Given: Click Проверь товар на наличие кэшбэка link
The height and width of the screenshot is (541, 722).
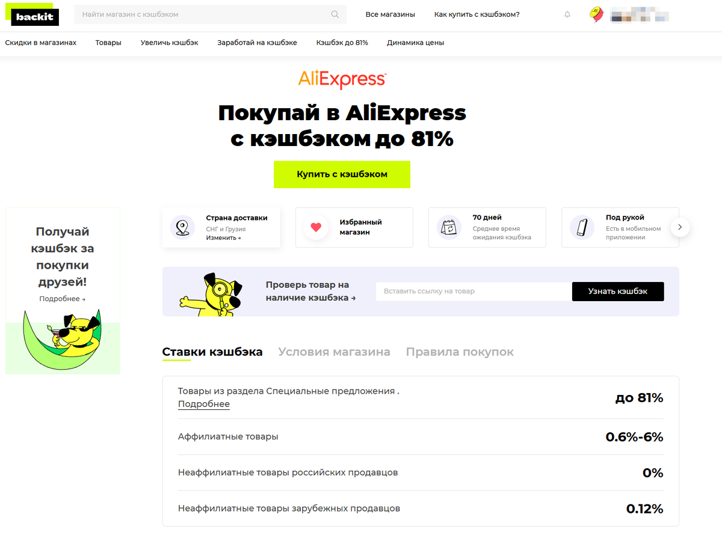Looking at the screenshot, I should coord(310,291).
